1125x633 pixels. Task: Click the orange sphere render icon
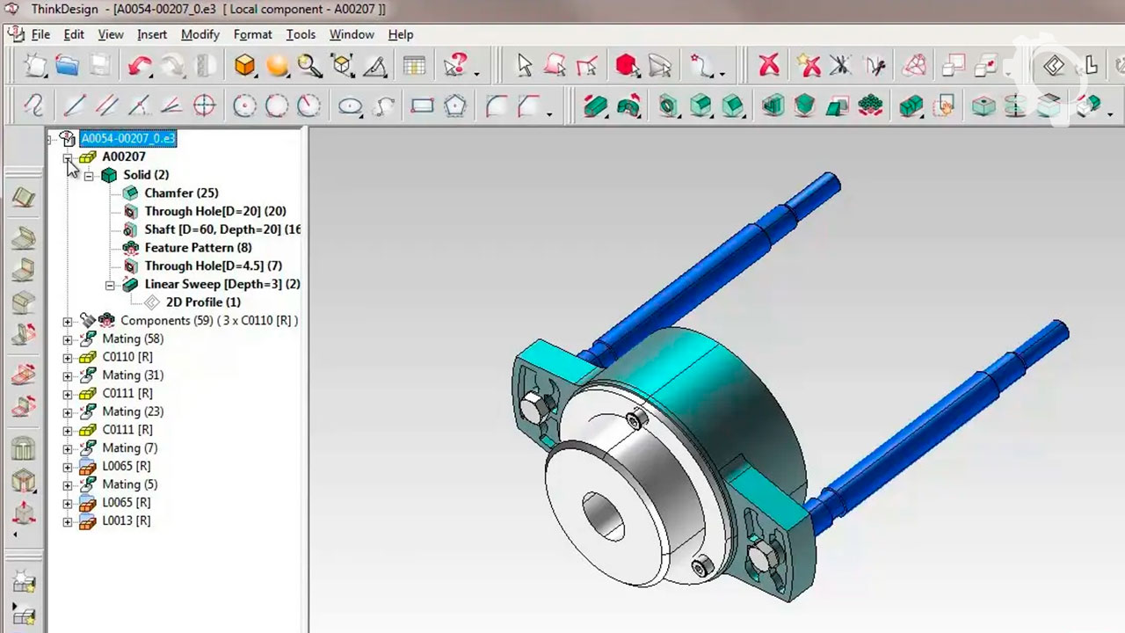click(277, 66)
